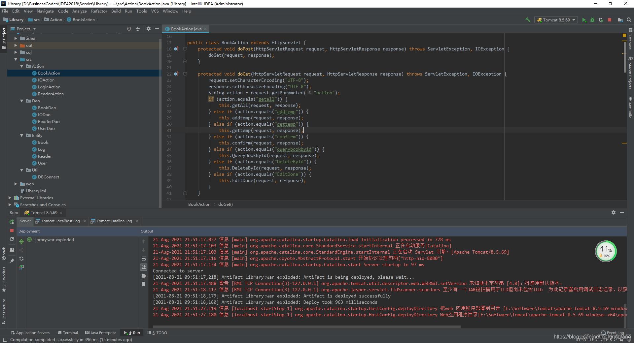Open Project Structure from the top toolbar
Screen dimensions: 634x343
point(620,20)
